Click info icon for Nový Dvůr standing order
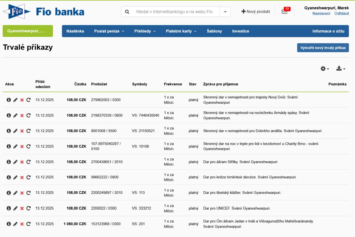Image resolution: width=355 pixels, height=237 pixels. 9,100
